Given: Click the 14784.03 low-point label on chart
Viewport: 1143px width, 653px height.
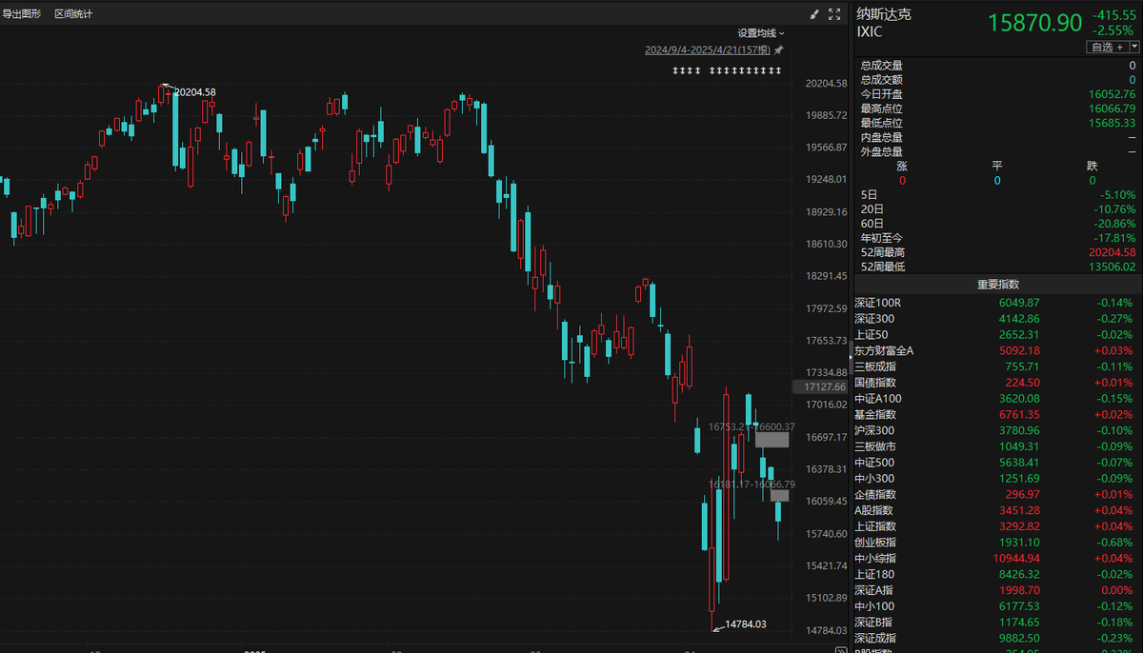Looking at the screenshot, I should click(x=745, y=624).
